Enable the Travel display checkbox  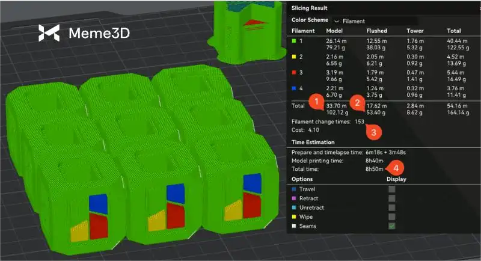click(x=391, y=189)
